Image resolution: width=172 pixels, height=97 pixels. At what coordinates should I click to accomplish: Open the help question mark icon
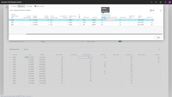point(165,2)
